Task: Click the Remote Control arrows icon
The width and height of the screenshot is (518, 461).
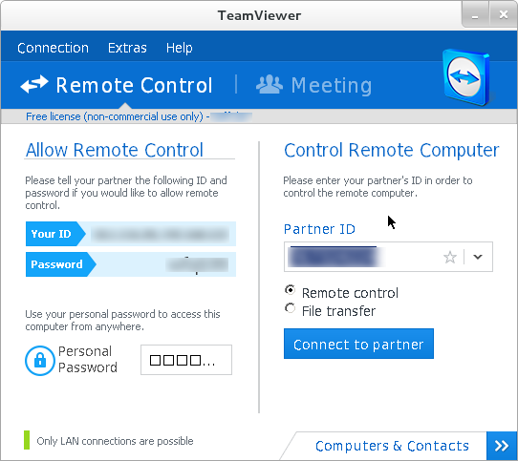Action: (x=34, y=84)
